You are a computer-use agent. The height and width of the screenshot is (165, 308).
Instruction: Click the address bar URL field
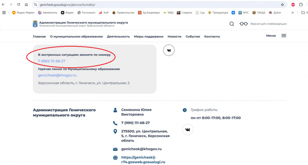pyautogui.click(x=157, y=5)
